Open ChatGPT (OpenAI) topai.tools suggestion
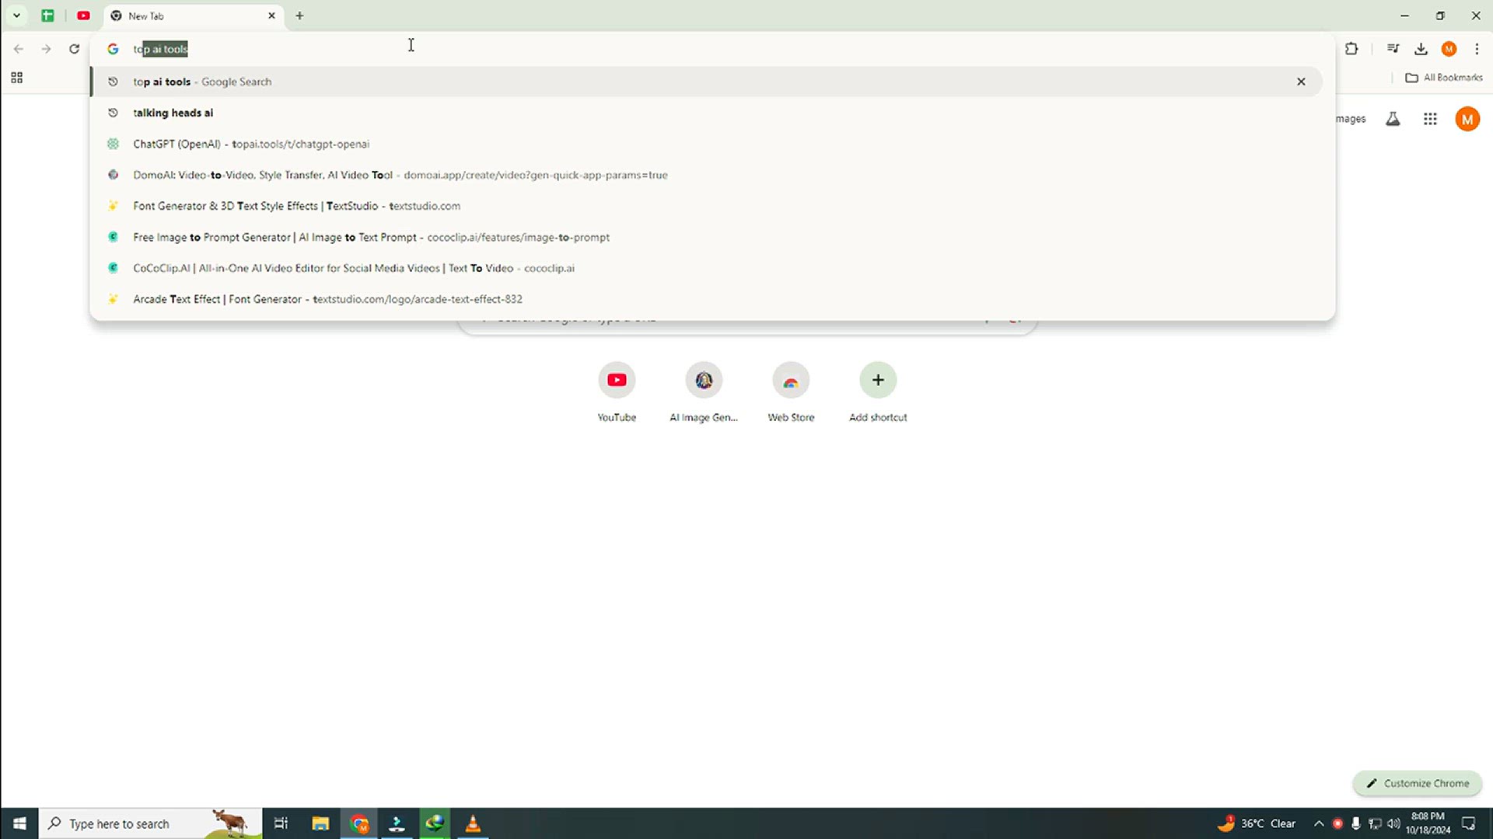1493x839 pixels. pyautogui.click(x=706, y=144)
